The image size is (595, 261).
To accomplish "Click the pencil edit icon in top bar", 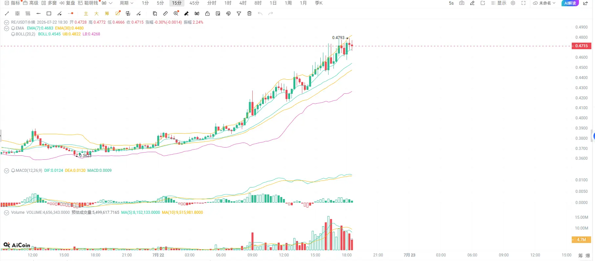I will click(x=472, y=3).
